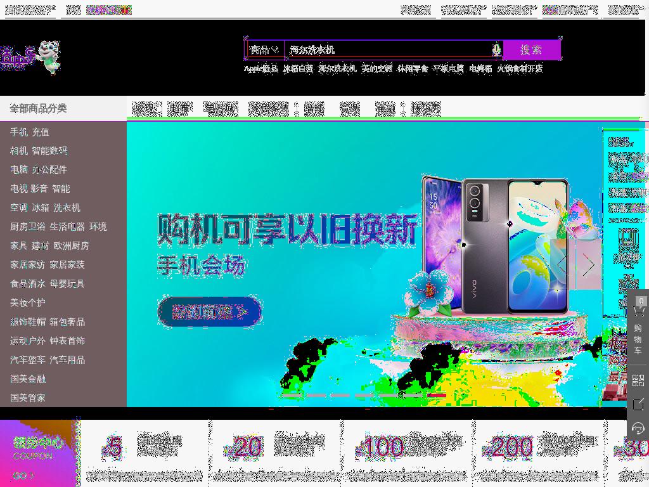
Task: Click the search field containing 海尔洗衣机
Action: 389,50
